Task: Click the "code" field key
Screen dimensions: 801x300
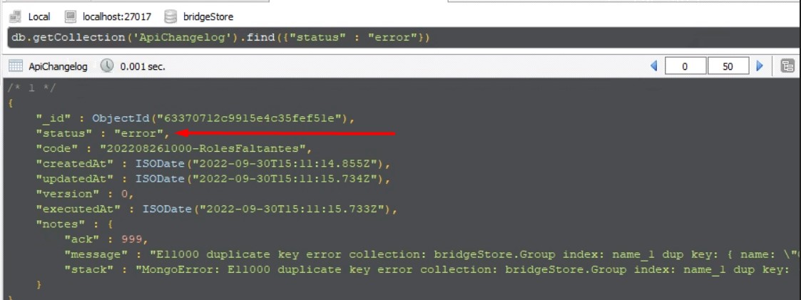Action: pyautogui.click(x=56, y=149)
